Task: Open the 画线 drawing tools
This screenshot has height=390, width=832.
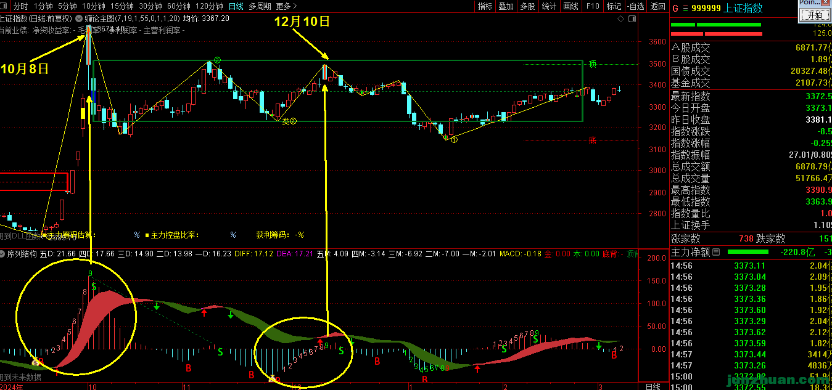Action: pyautogui.click(x=570, y=6)
